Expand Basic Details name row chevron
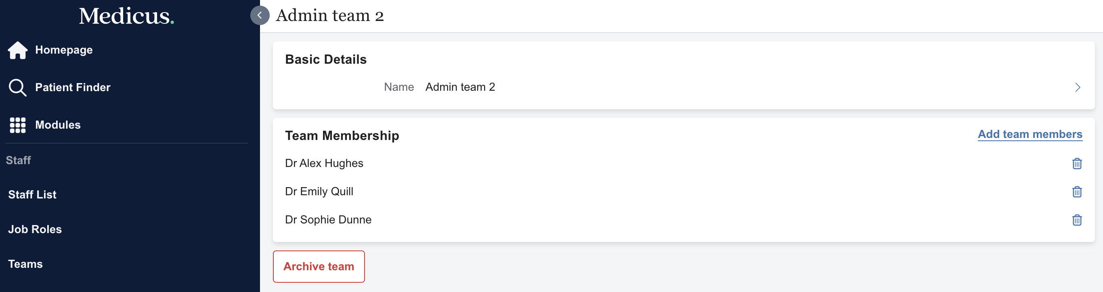This screenshot has width=1103, height=292. pyautogui.click(x=1077, y=87)
